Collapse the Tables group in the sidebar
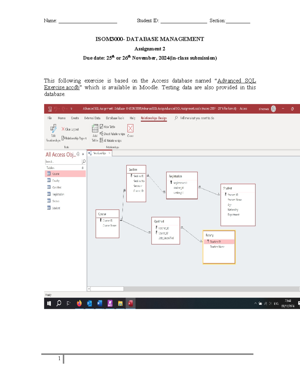300x388 pixels. pyautogui.click(x=82, y=168)
